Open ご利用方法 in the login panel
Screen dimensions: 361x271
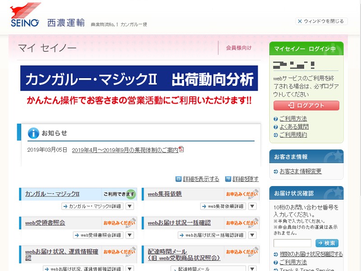point(293,119)
